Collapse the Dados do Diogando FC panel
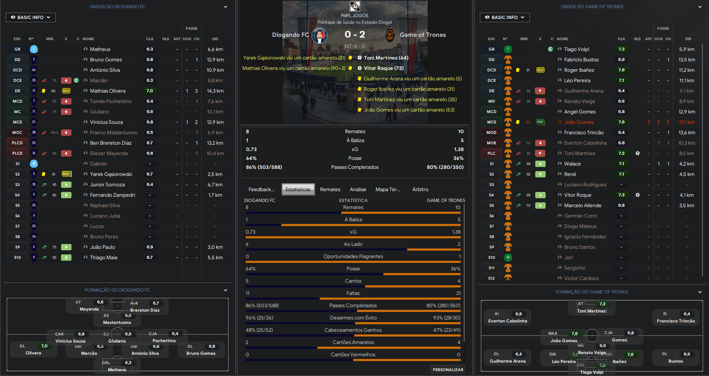This screenshot has width=709, height=376. coord(226,7)
